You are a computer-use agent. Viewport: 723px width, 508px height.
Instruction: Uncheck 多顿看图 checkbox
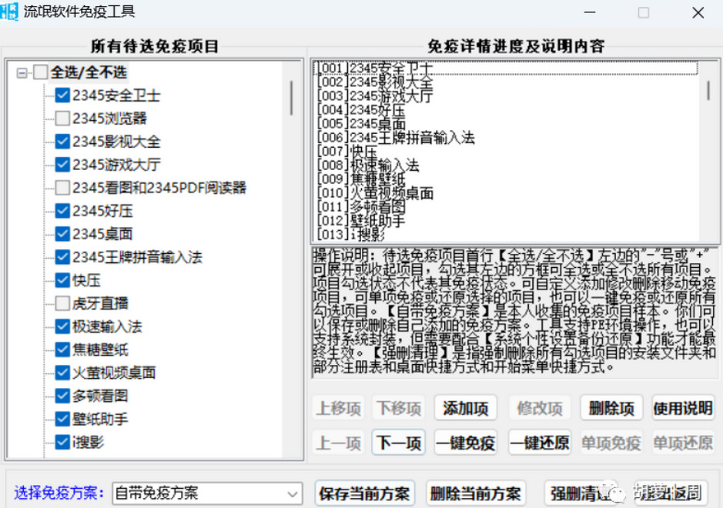pos(62,396)
